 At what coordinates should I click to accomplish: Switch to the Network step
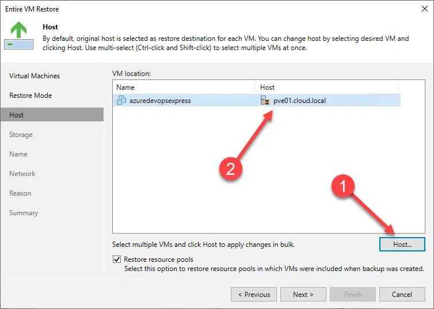(22, 174)
